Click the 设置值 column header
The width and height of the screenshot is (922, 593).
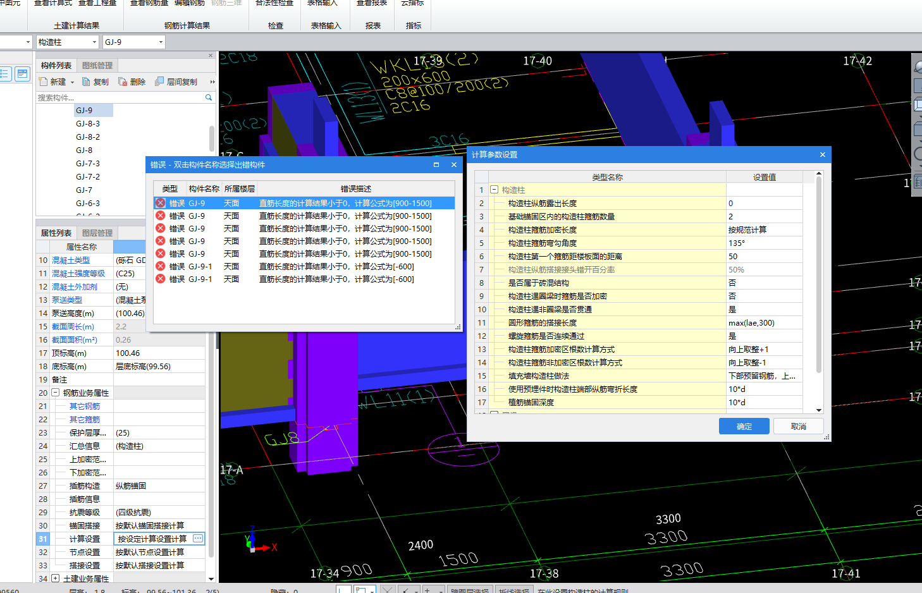pyautogui.click(x=765, y=177)
